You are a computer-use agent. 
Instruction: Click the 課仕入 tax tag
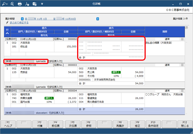(49, 98)
